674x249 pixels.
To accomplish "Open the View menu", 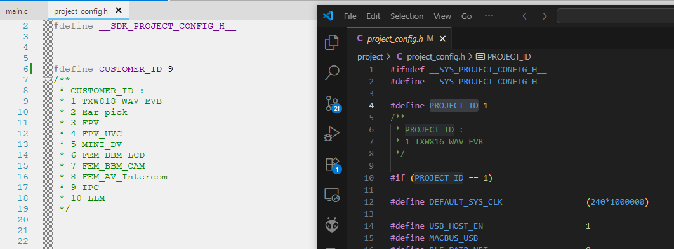I will 442,16.
